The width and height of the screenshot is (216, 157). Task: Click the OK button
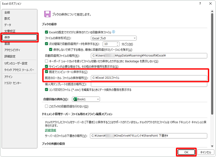(x=186, y=152)
